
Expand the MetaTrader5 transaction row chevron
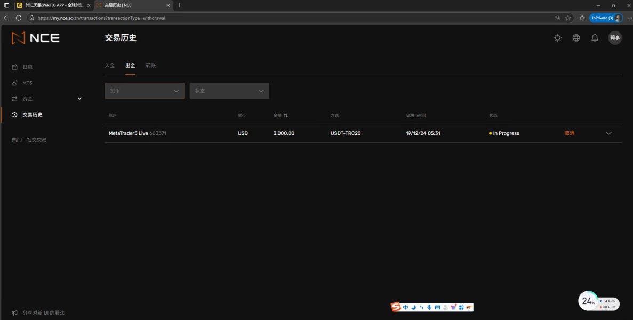pyautogui.click(x=609, y=133)
